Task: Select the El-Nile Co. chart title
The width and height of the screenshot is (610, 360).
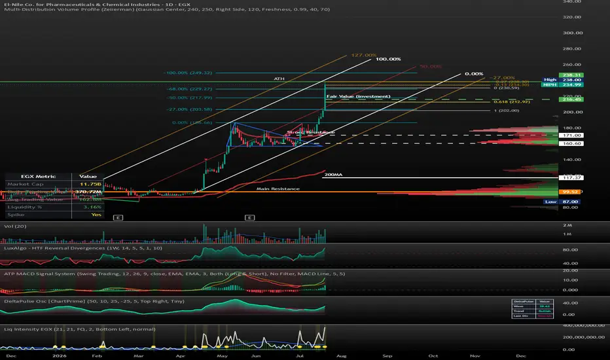Action: coord(98,5)
